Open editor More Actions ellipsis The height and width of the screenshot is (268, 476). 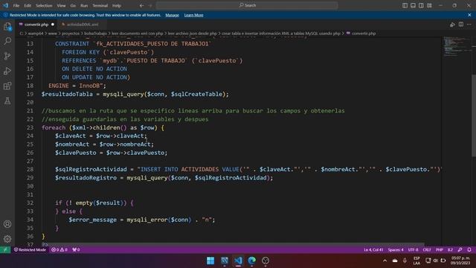click(469, 25)
